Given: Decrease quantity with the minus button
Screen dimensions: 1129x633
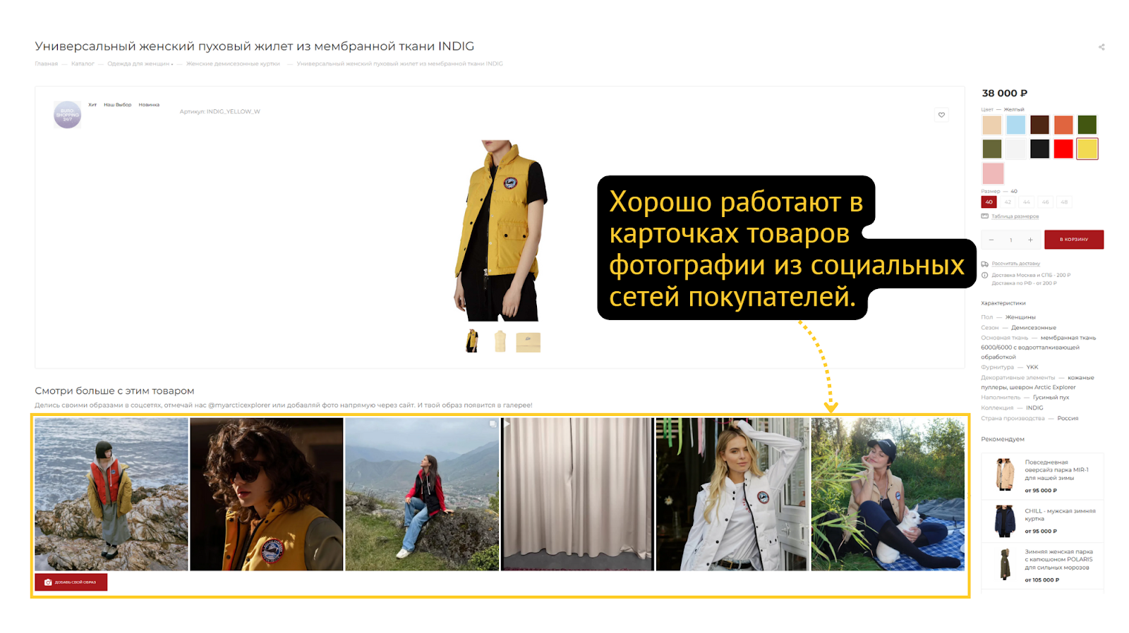Looking at the screenshot, I should (991, 240).
